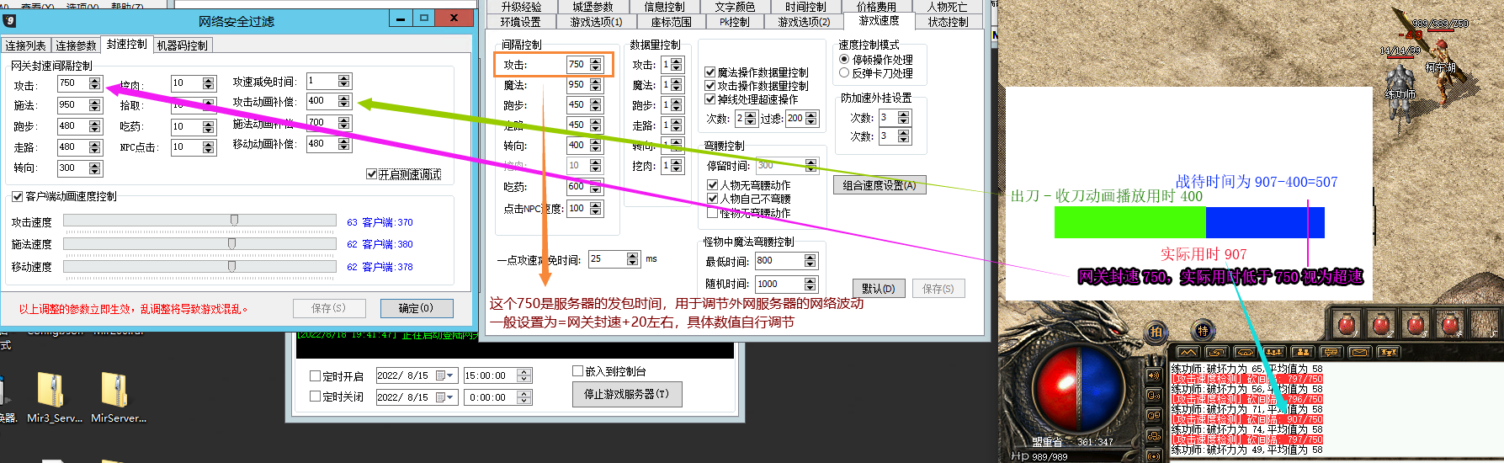Viewport: 1504px width, 463px height.
Task: Open the Pk控制 settings tab
Action: tap(734, 22)
